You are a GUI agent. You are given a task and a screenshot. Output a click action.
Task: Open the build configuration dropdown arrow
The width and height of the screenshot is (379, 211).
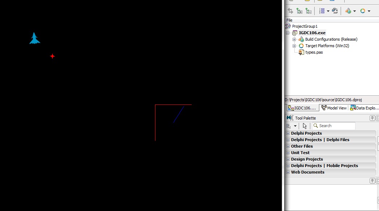coord(354,11)
